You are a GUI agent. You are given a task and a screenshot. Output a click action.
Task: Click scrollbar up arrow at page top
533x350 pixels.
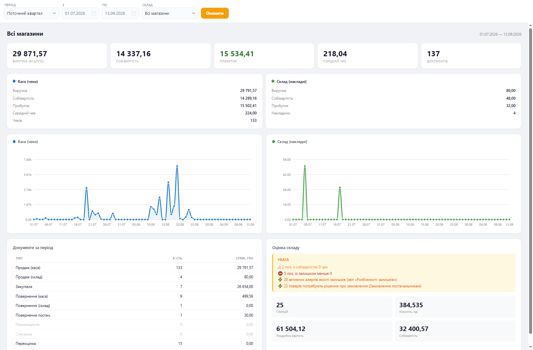tap(530, 25)
